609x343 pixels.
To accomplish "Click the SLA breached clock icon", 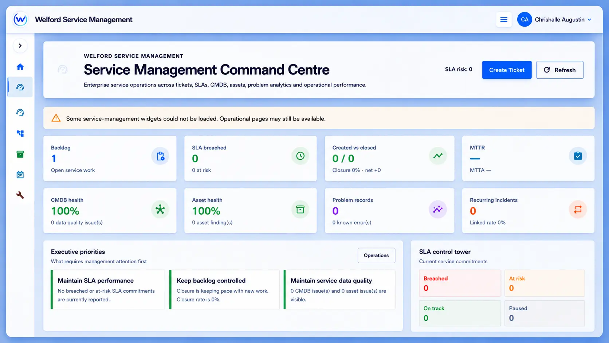I will tap(300, 156).
